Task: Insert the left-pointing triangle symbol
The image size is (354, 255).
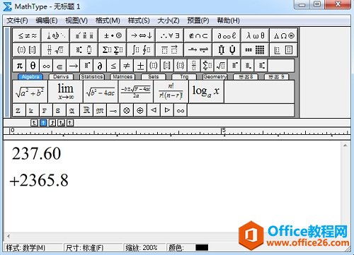Action: coord(154,110)
